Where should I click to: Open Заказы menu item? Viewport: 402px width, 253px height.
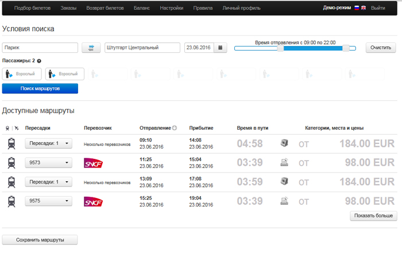pos(68,8)
